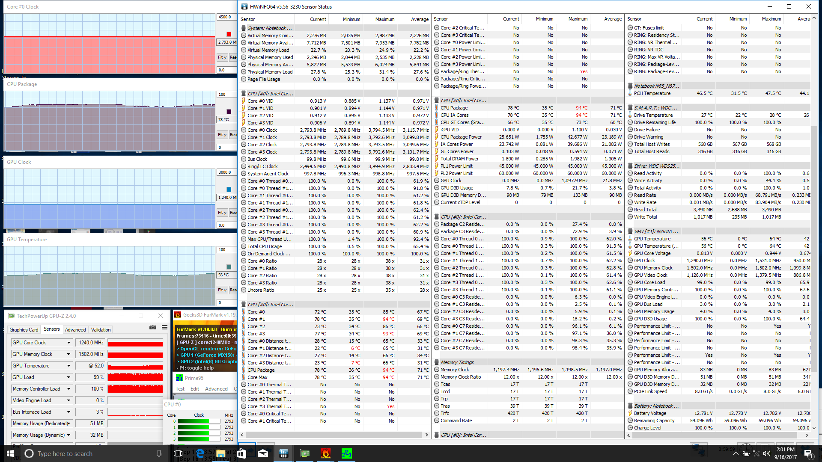Open the GPU-Z Advanced tab
Screen dimensions: 822x462
point(75,330)
